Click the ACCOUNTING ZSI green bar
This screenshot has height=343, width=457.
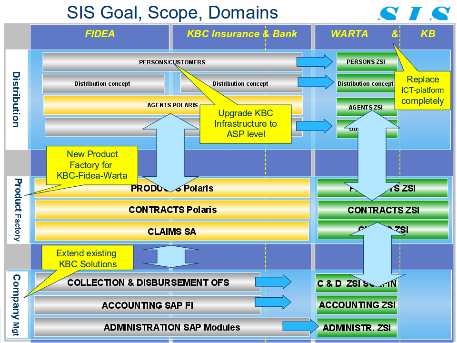point(357,305)
